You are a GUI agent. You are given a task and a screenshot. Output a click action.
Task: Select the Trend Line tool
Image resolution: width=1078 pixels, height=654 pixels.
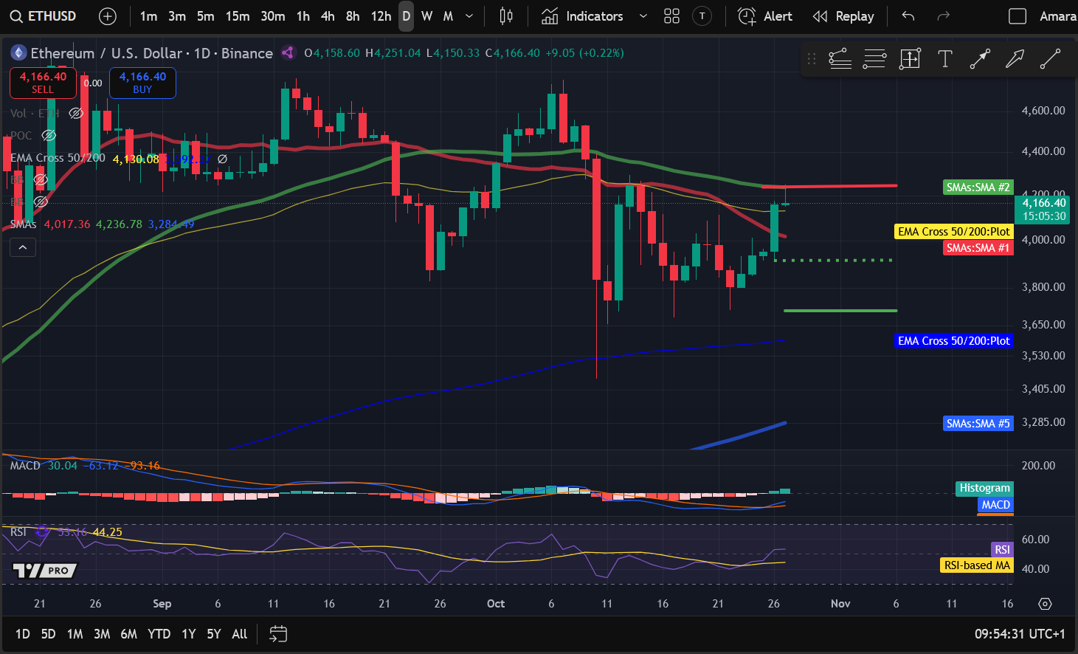click(x=1050, y=58)
